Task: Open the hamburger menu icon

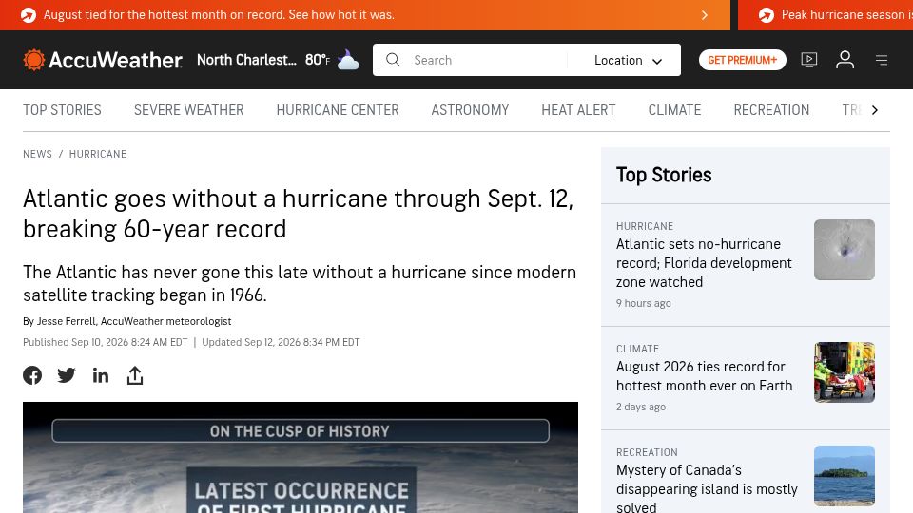Action: tap(882, 60)
